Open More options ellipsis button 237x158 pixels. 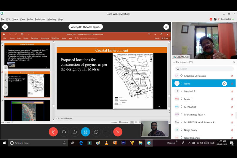click(x=107, y=132)
